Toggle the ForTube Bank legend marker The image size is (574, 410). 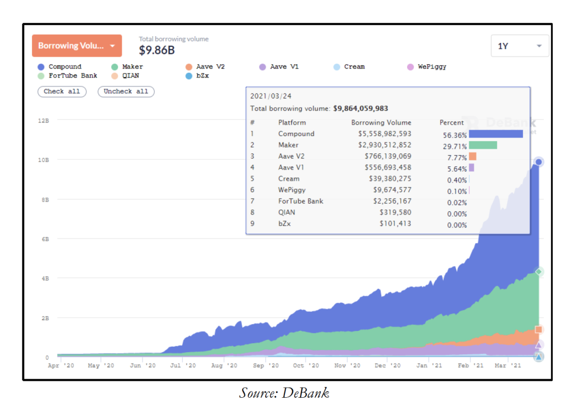tap(41, 76)
